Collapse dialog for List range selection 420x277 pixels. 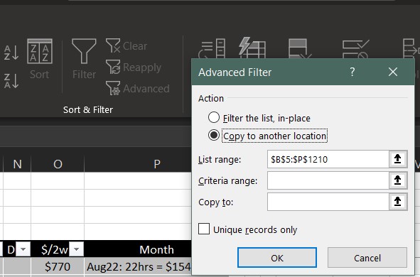[398, 159]
